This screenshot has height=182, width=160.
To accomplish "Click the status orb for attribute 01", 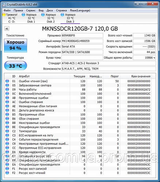I will [7, 81].
